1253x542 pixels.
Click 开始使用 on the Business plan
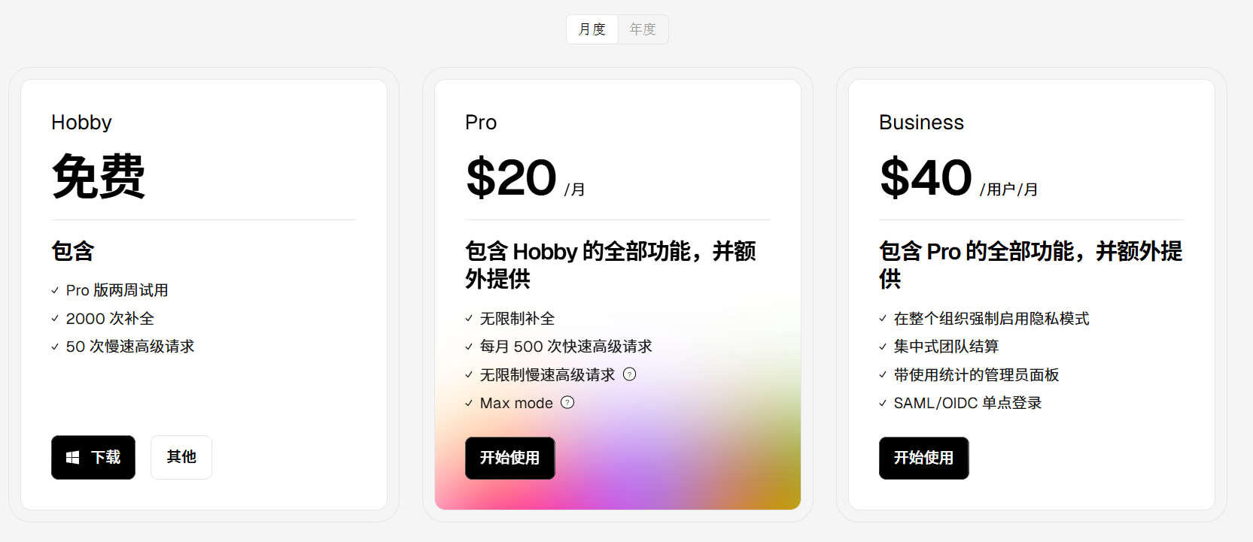[923, 458]
